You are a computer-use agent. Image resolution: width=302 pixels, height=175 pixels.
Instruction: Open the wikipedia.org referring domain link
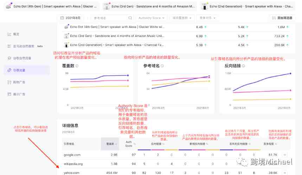click(x=73, y=164)
